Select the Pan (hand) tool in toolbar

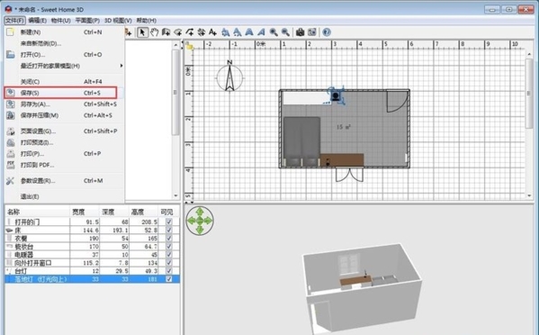(155, 32)
